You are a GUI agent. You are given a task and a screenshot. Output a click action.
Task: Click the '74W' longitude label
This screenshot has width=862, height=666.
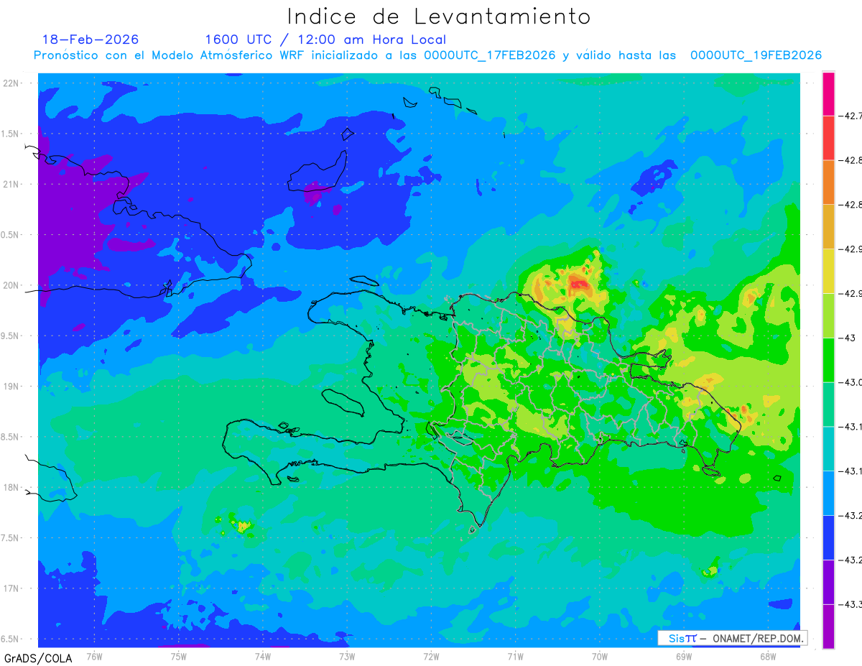coord(263,656)
